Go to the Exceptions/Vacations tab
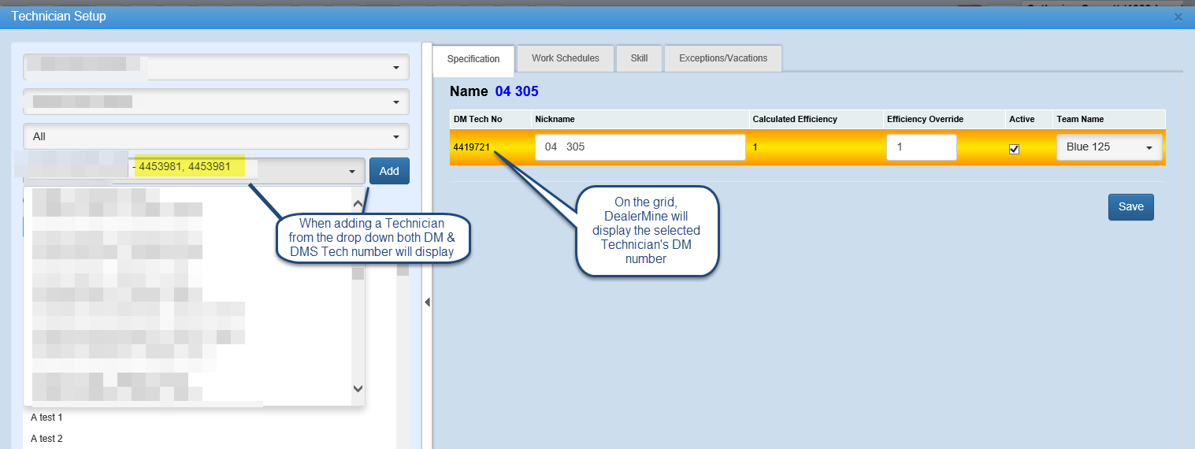Viewport: 1195px width, 449px height. 722,58
